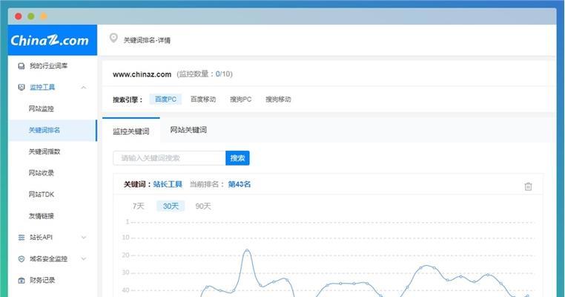Open 监控工具 menu label

42,87
